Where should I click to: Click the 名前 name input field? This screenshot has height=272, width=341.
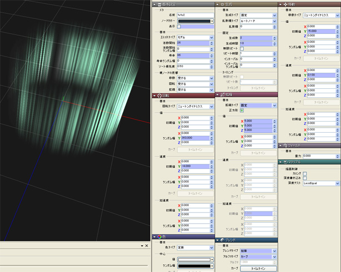[x=195, y=15]
